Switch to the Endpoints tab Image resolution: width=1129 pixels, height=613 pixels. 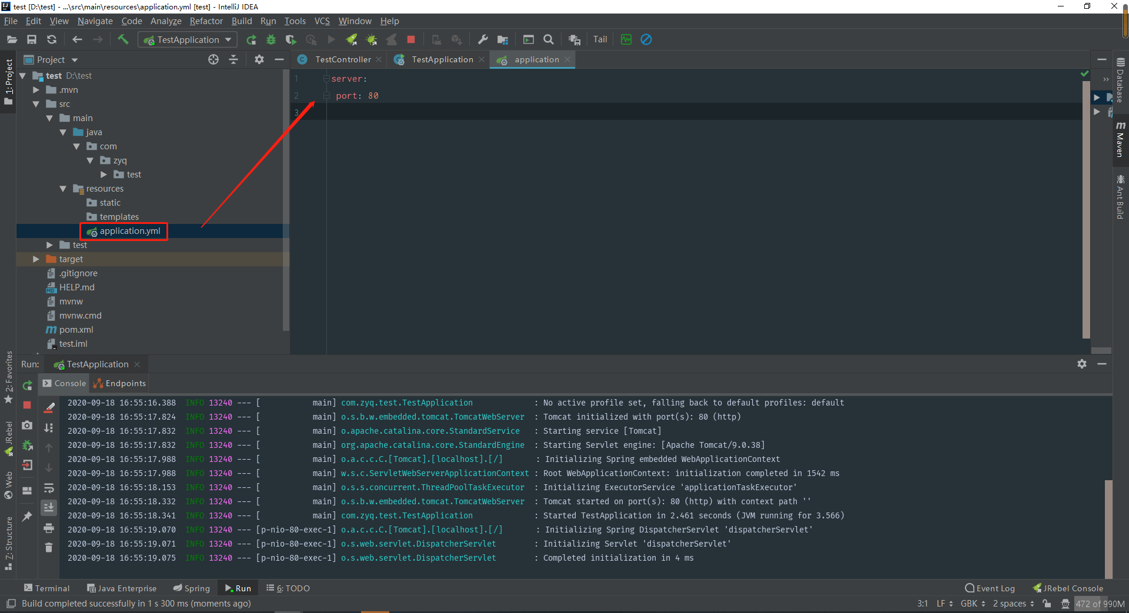119,383
